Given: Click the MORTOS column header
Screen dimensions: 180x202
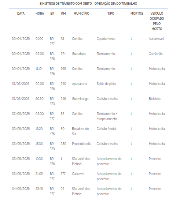Looking at the screenshot, I should [137, 14].
